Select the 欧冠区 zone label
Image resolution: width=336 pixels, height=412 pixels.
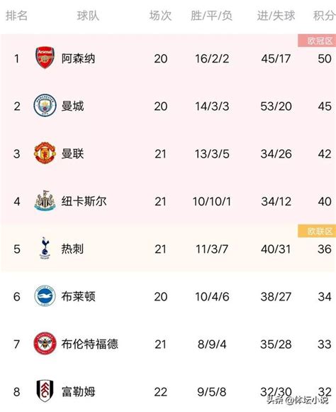(x=317, y=40)
